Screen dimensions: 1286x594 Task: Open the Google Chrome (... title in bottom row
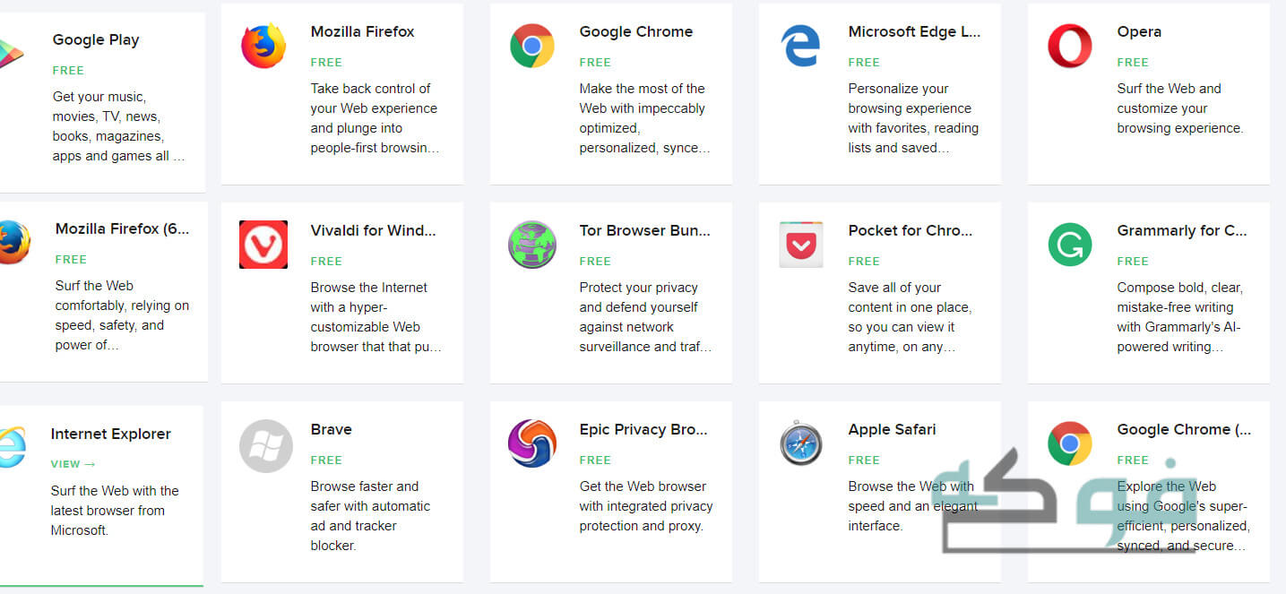coord(1184,429)
